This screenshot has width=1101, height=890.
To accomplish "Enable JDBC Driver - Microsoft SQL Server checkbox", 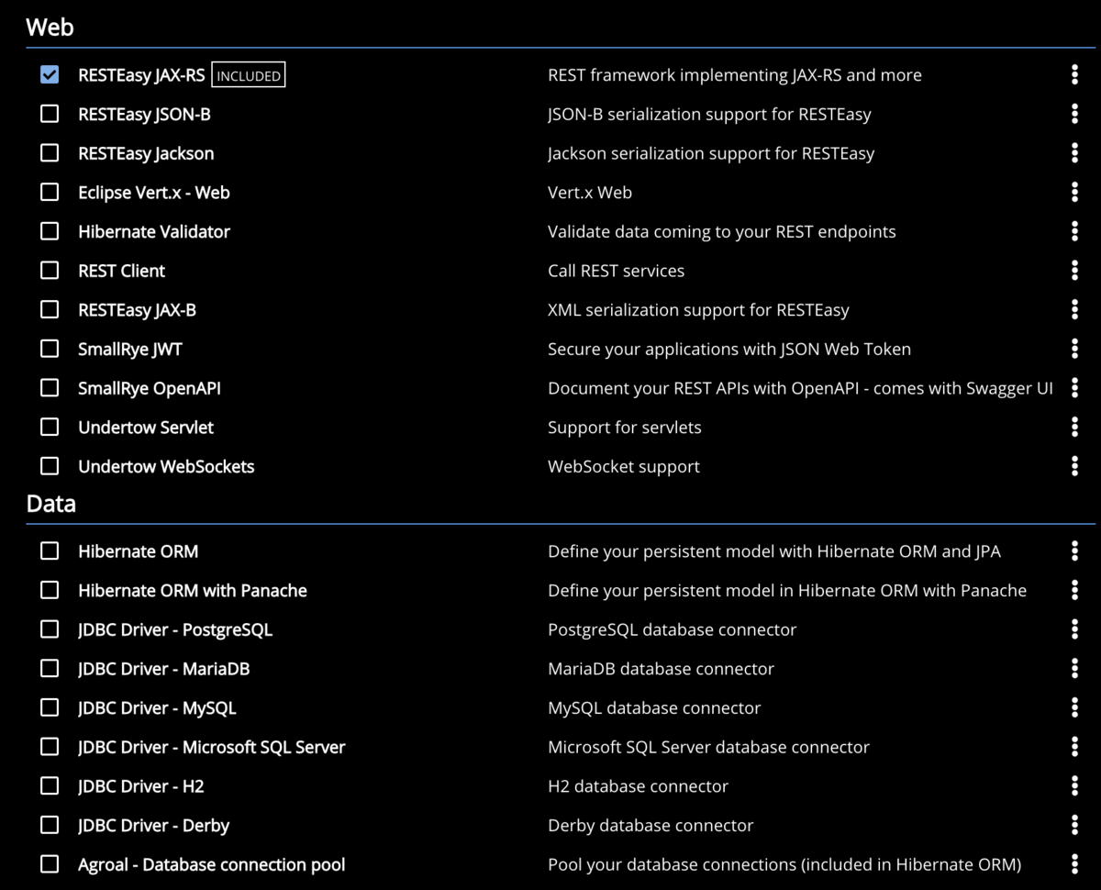I will pyautogui.click(x=50, y=747).
